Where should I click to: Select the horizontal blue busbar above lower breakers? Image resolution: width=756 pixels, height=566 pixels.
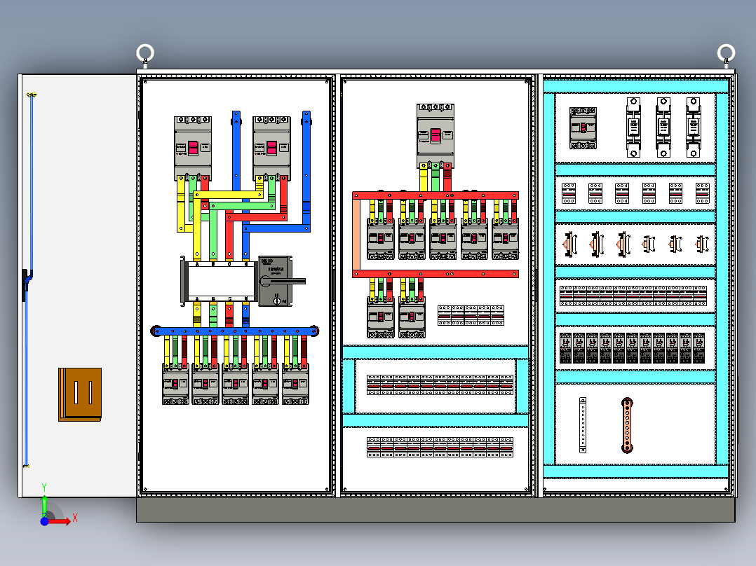(235, 331)
